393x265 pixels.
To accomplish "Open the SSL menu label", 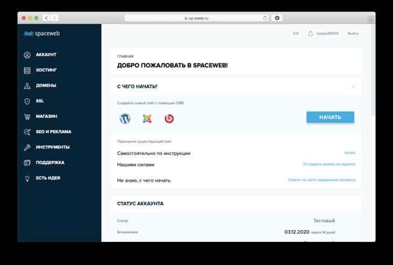I will (40, 101).
